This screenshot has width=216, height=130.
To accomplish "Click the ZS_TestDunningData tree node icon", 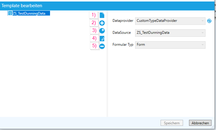I will [x=10, y=13].
